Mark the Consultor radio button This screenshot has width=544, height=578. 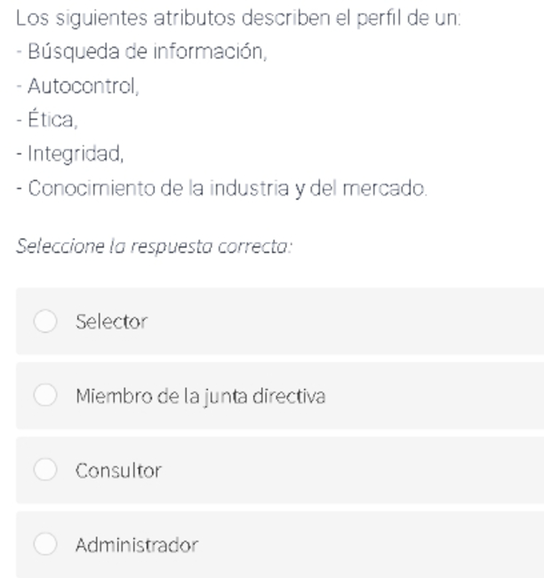coord(45,470)
